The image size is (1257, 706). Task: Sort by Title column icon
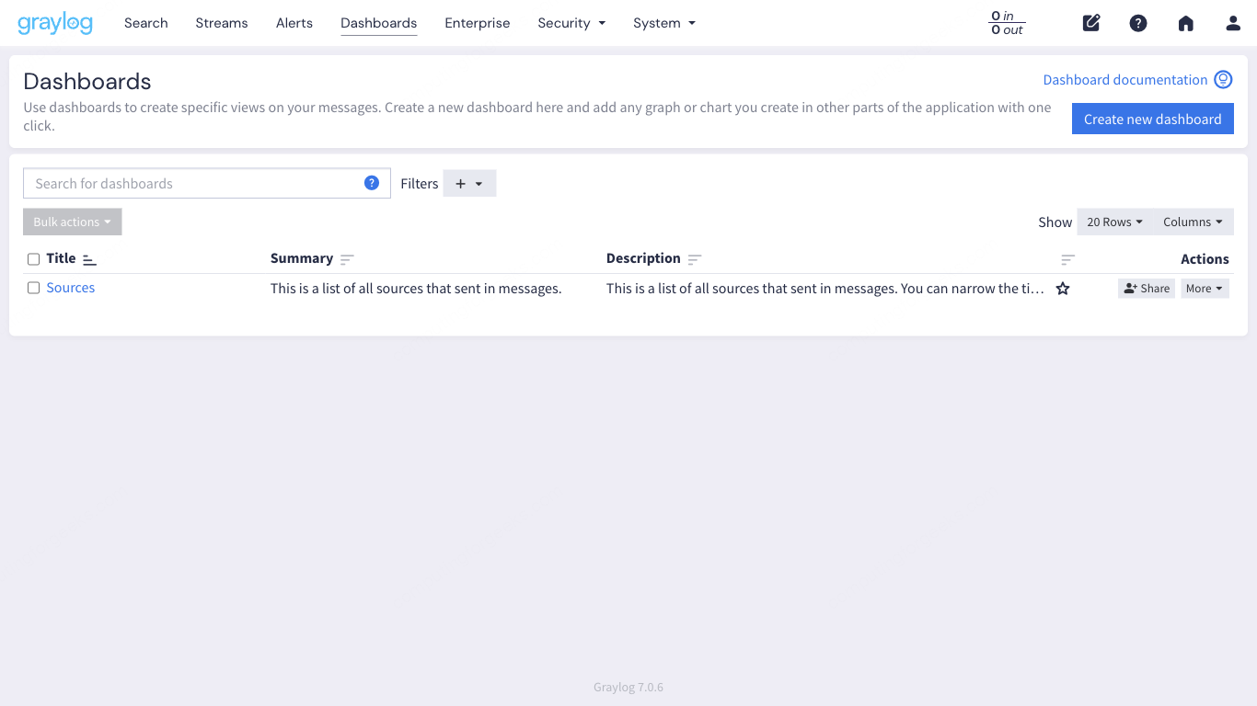(89, 259)
